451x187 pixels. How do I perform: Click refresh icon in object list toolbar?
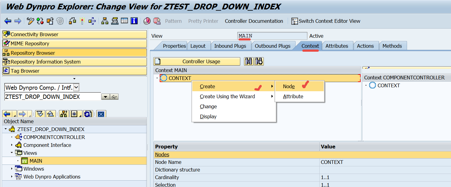point(88,114)
